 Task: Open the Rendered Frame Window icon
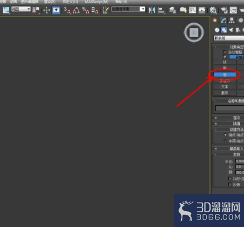[x=233, y=10]
